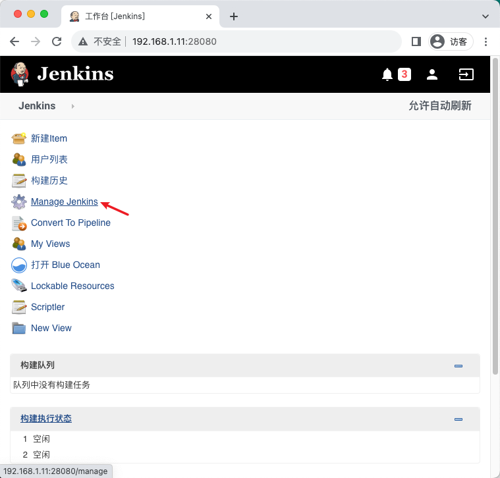Click the folder icon beside New View
This screenshot has width=500, height=478.
point(19,328)
